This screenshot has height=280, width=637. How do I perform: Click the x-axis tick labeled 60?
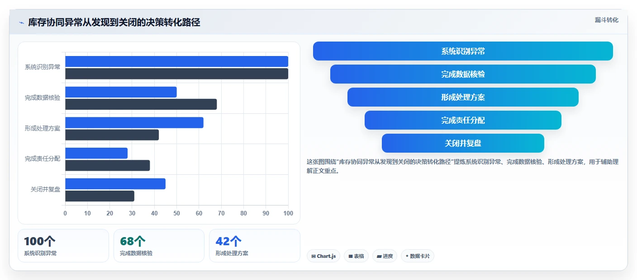coord(199,213)
